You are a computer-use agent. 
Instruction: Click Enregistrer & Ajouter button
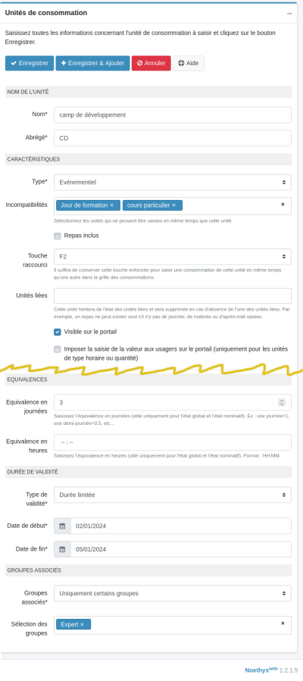[x=93, y=63]
